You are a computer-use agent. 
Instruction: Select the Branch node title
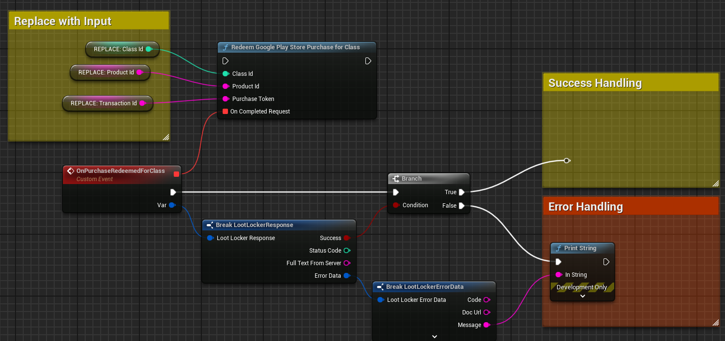coord(412,179)
